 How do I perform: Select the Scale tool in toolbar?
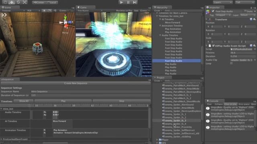tap(24, 2)
